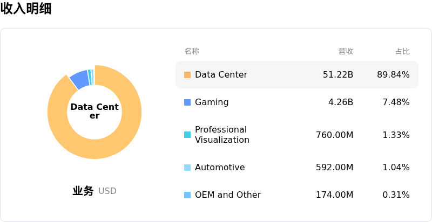432x222 pixels.
Task: Select the Gaming row label
Action: pos(212,102)
